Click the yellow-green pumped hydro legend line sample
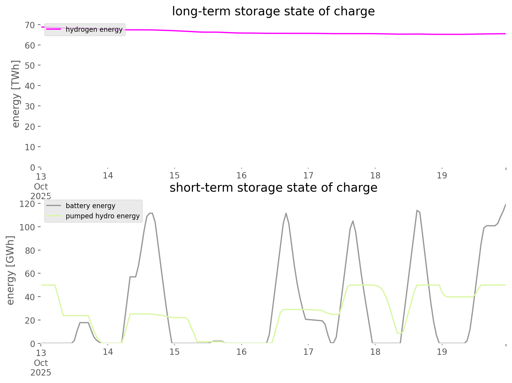This screenshot has width=512, height=383. click(x=53, y=216)
